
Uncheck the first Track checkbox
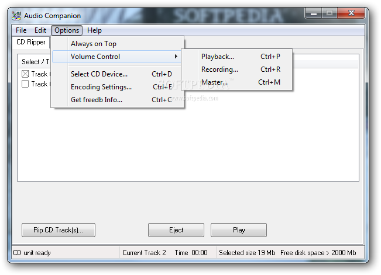(x=25, y=74)
